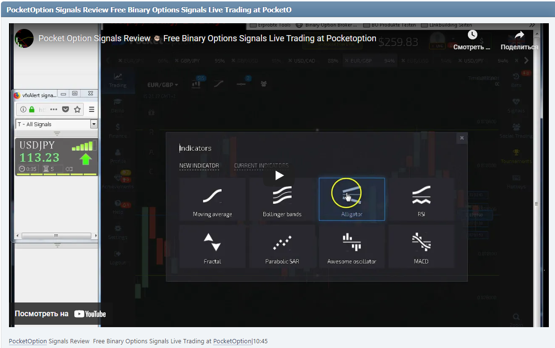Toggle Watch Later on the video
Image resolution: width=555 pixels, height=348 pixels.
472,35
